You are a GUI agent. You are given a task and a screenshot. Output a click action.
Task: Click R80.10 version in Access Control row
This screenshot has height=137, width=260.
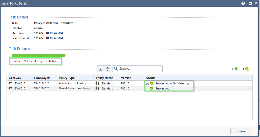(x=125, y=83)
